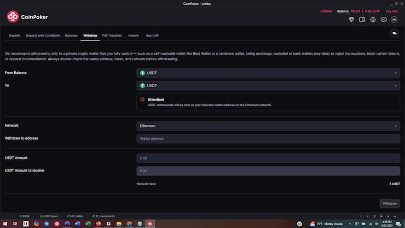Open the To USDT dropdown
405x228 pixels.
point(268,86)
